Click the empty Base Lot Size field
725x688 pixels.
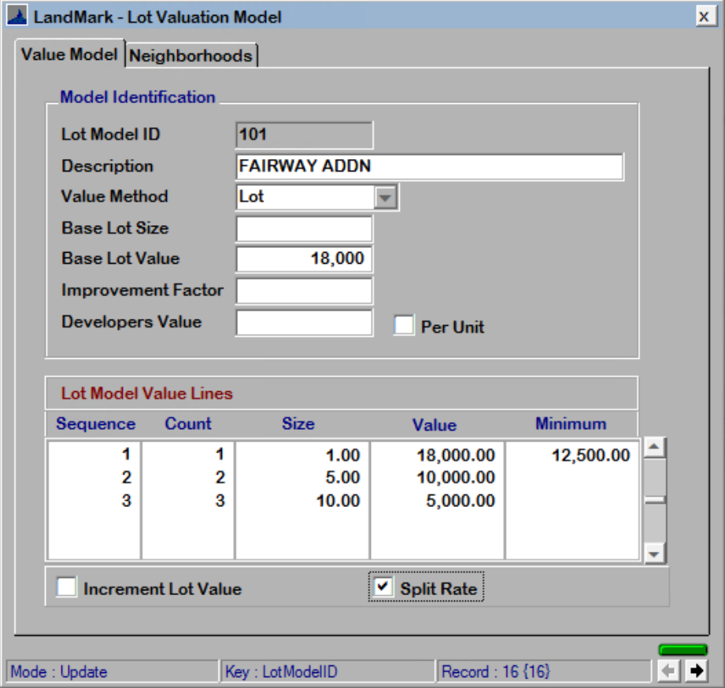(302, 227)
